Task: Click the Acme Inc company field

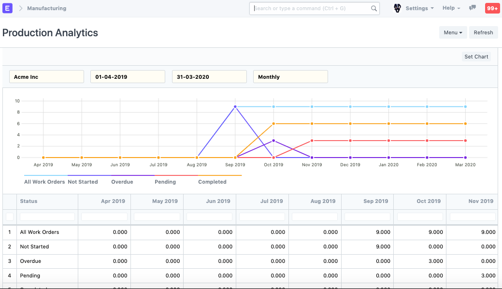Action: coord(46,77)
